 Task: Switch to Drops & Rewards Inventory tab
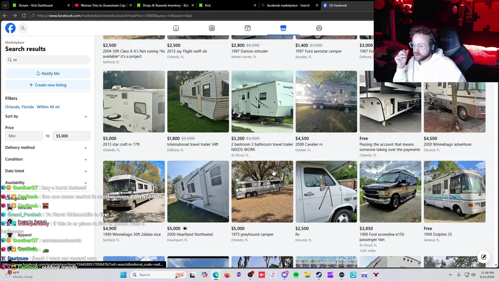click(166, 5)
